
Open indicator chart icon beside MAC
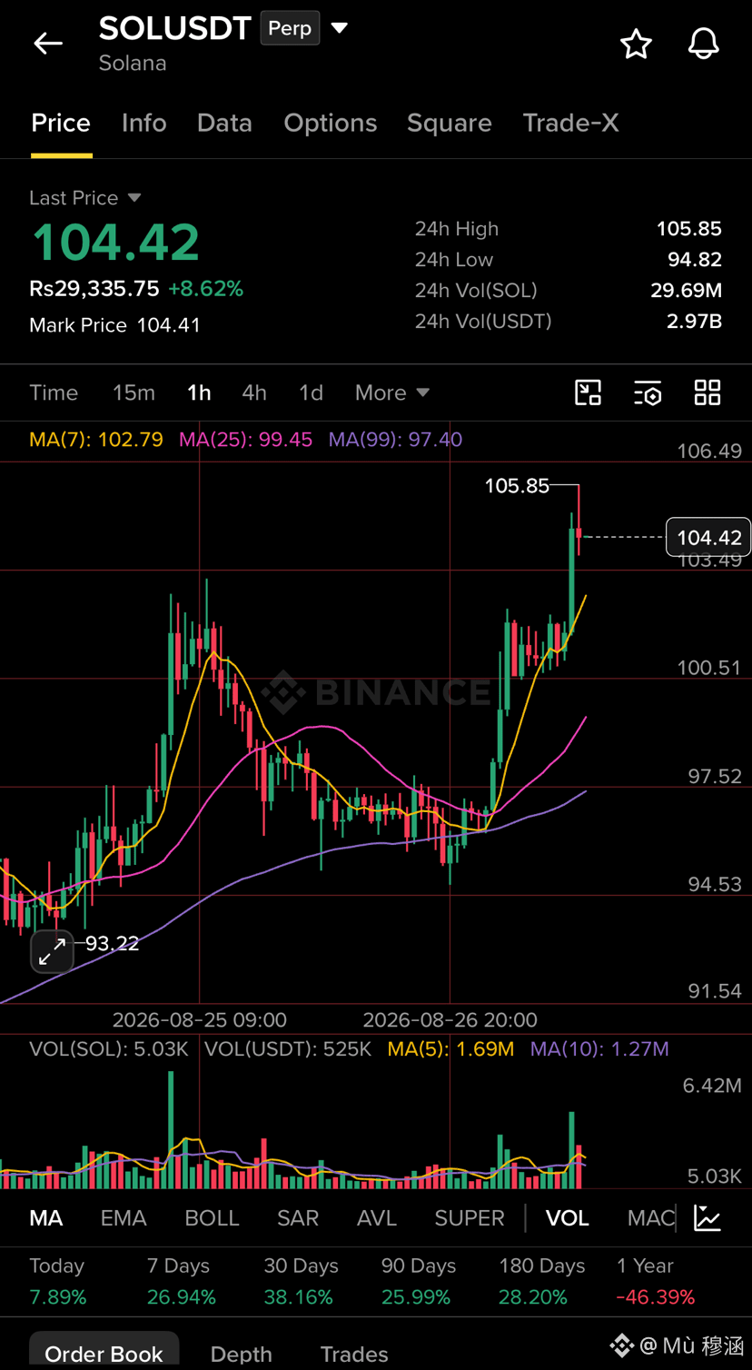click(707, 1217)
